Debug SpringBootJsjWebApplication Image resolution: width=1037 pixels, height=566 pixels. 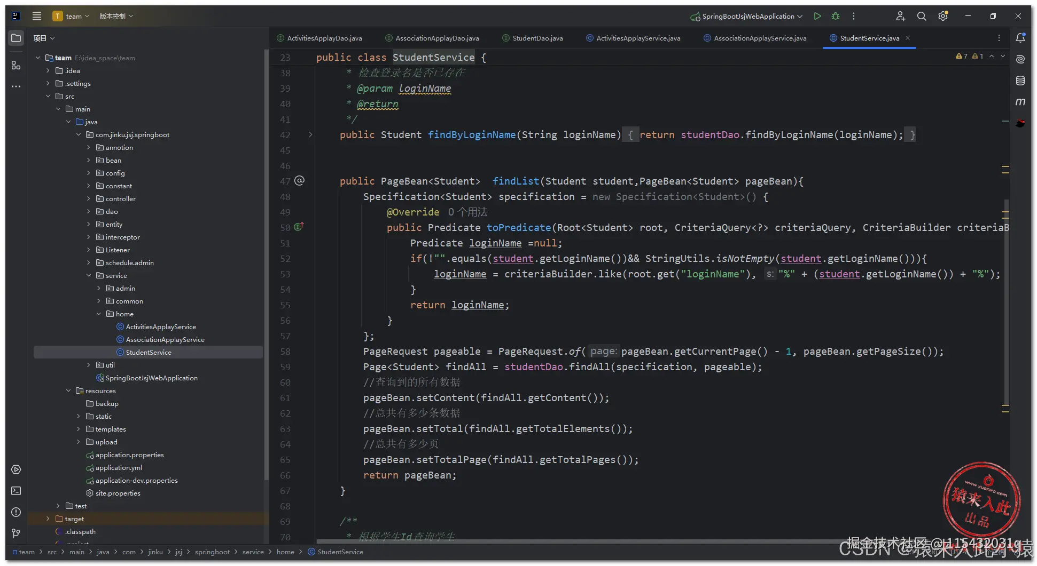coord(836,16)
